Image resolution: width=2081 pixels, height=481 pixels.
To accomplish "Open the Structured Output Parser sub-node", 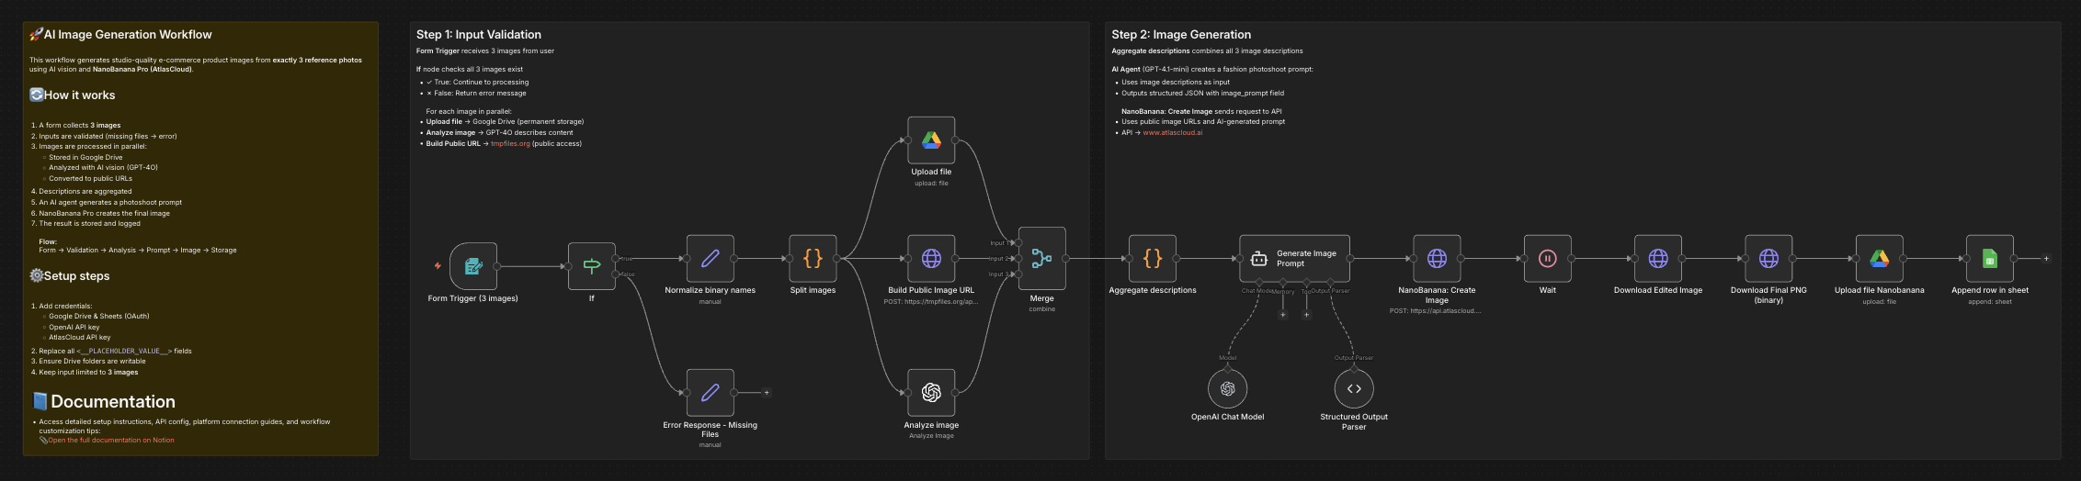I will pos(1354,389).
